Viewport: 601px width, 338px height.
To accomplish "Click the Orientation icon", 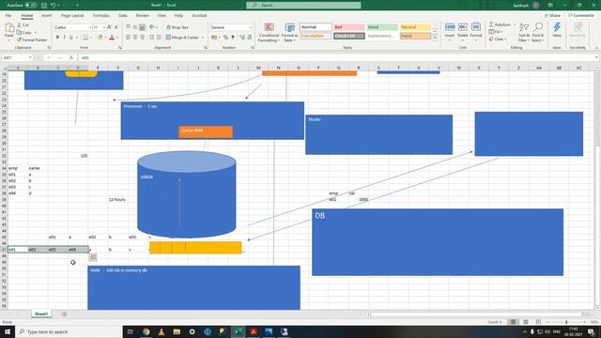I will tap(152, 27).
